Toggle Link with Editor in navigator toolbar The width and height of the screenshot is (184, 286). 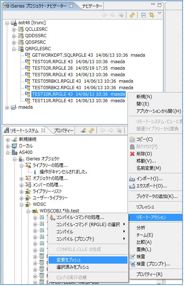pyautogui.click(x=152, y=14)
